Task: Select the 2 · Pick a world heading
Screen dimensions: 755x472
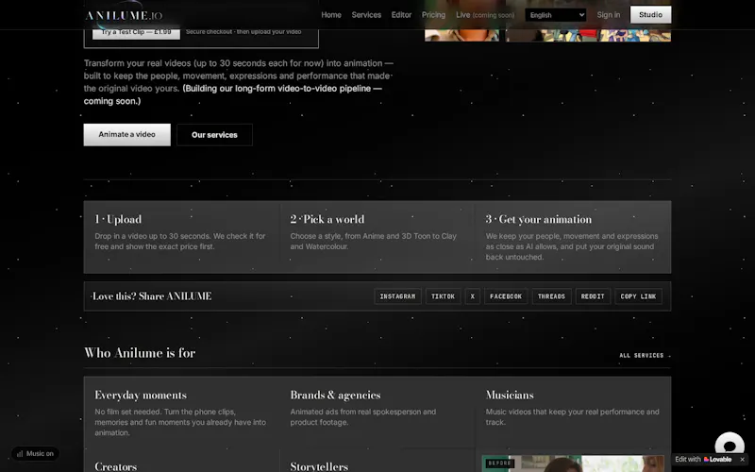Action: (327, 220)
